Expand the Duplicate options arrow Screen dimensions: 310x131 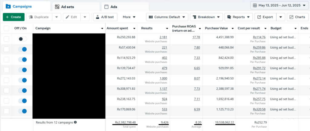click(x=57, y=17)
